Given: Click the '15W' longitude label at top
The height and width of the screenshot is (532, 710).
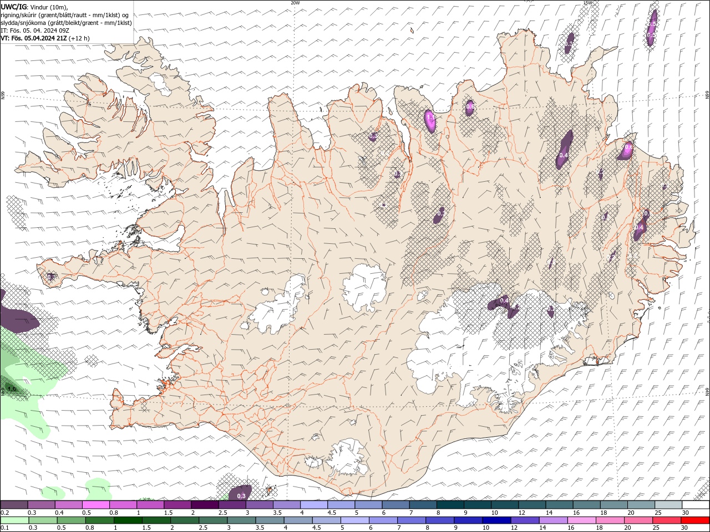Looking at the screenshot, I should pyautogui.click(x=587, y=3).
